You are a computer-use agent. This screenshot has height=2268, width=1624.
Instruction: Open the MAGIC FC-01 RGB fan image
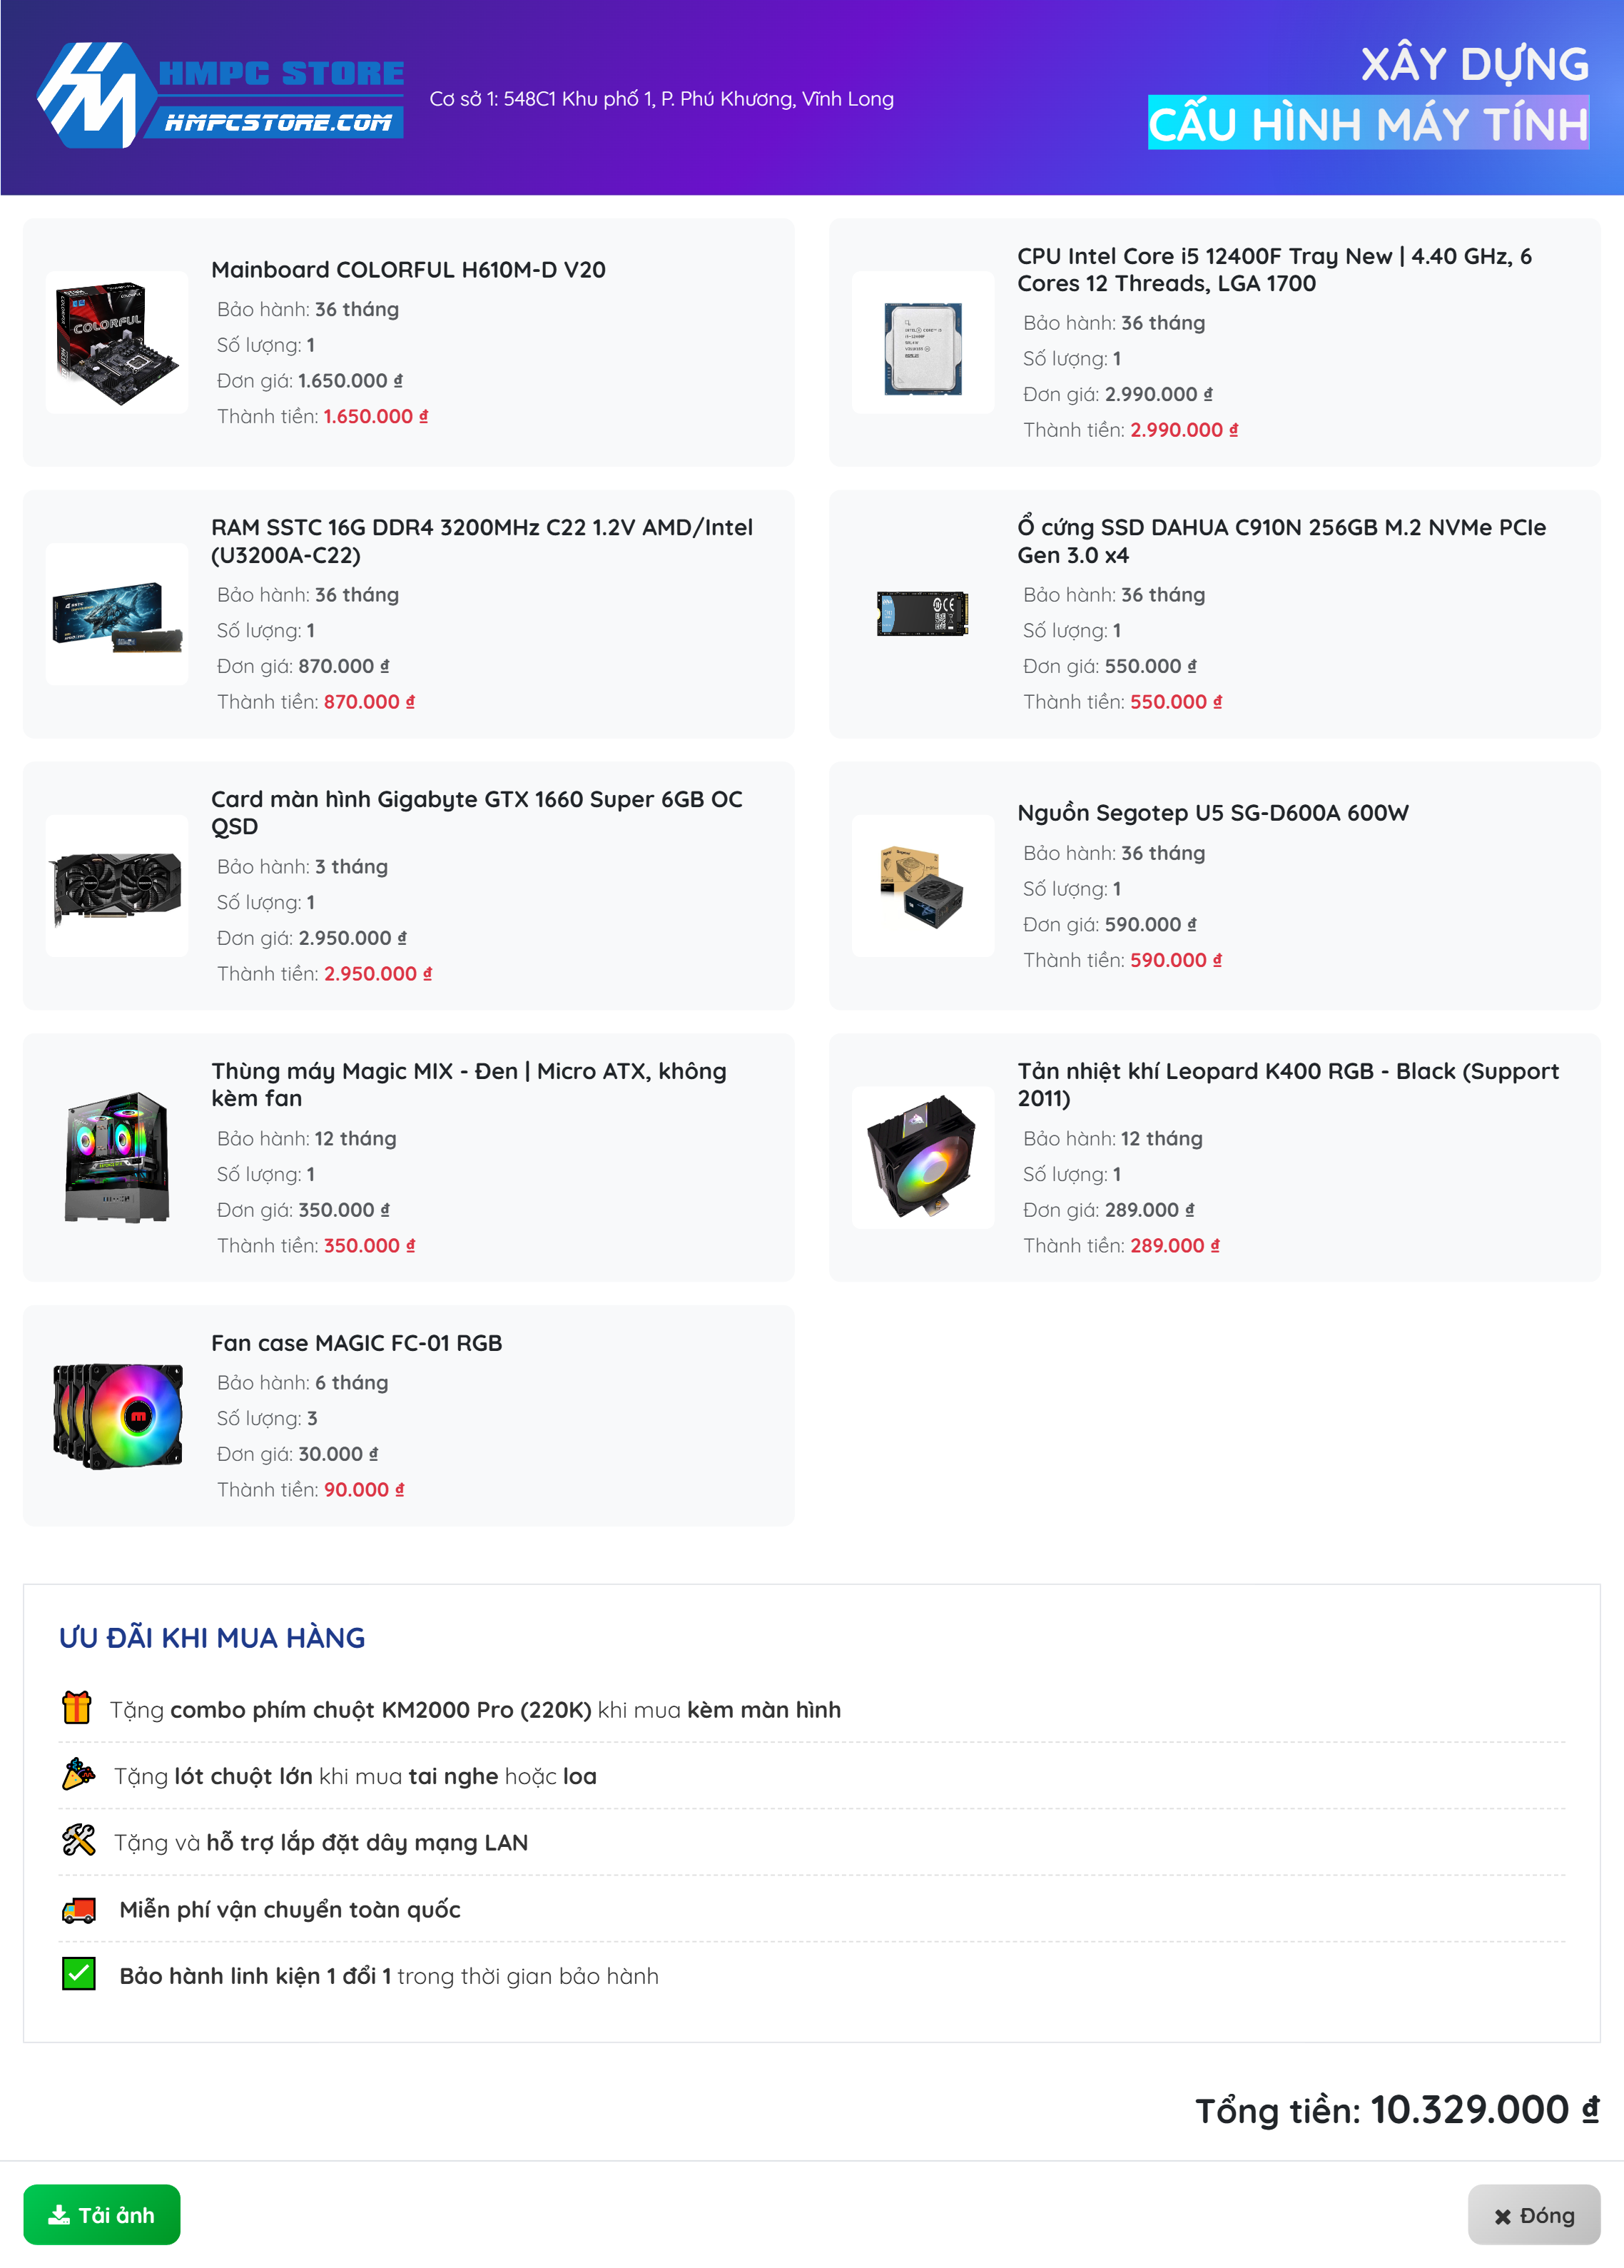[117, 1416]
